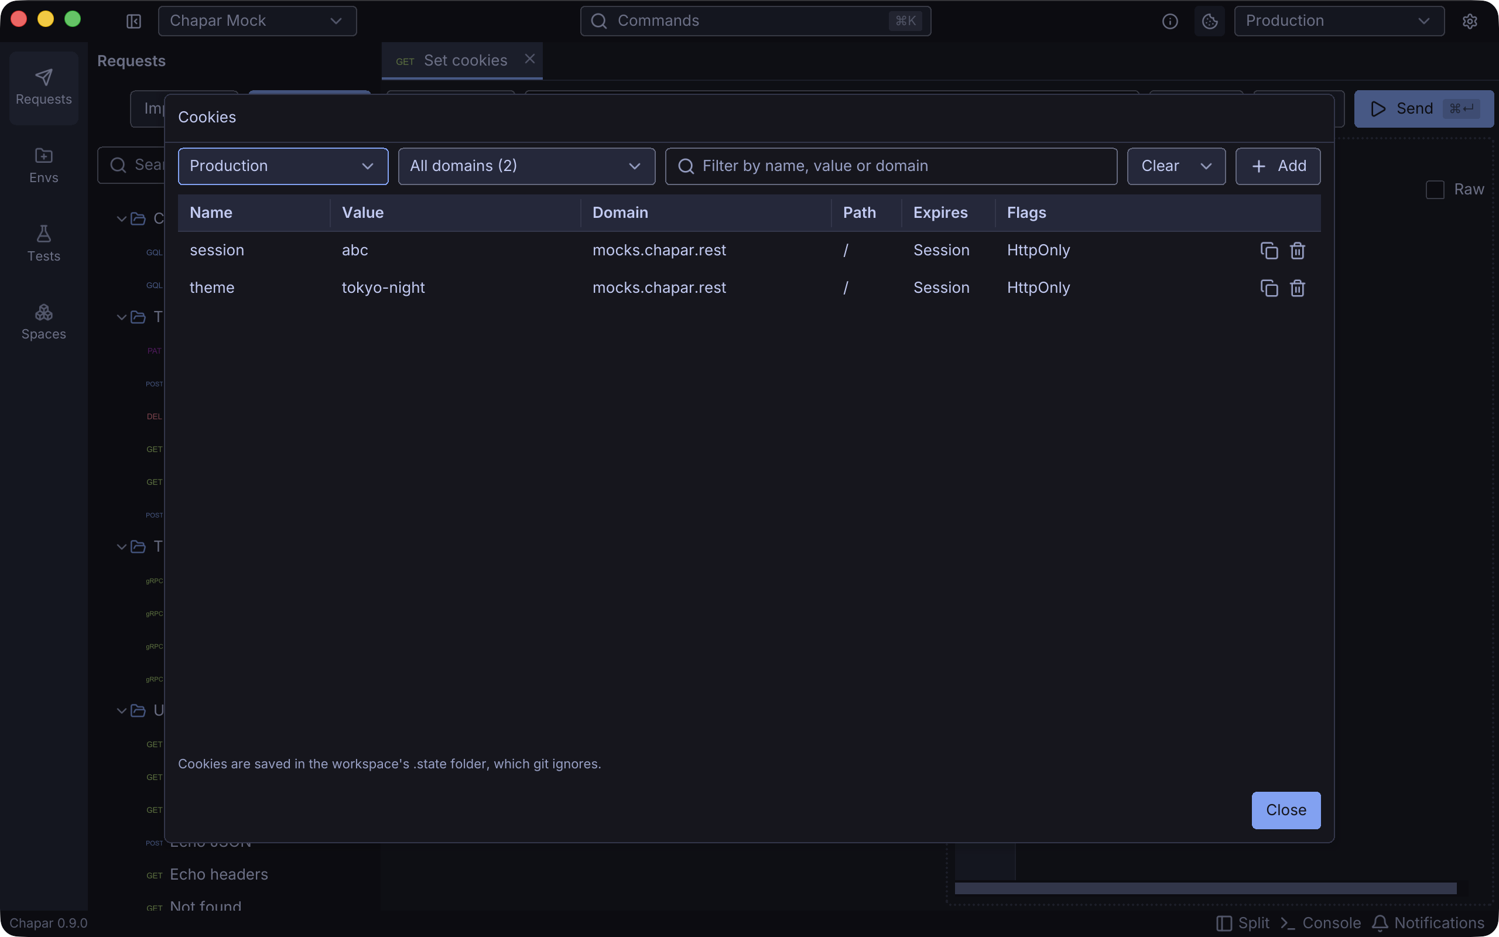Click the Name column header
Image resolution: width=1499 pixels, height=937 pixels.
[211, 213]
